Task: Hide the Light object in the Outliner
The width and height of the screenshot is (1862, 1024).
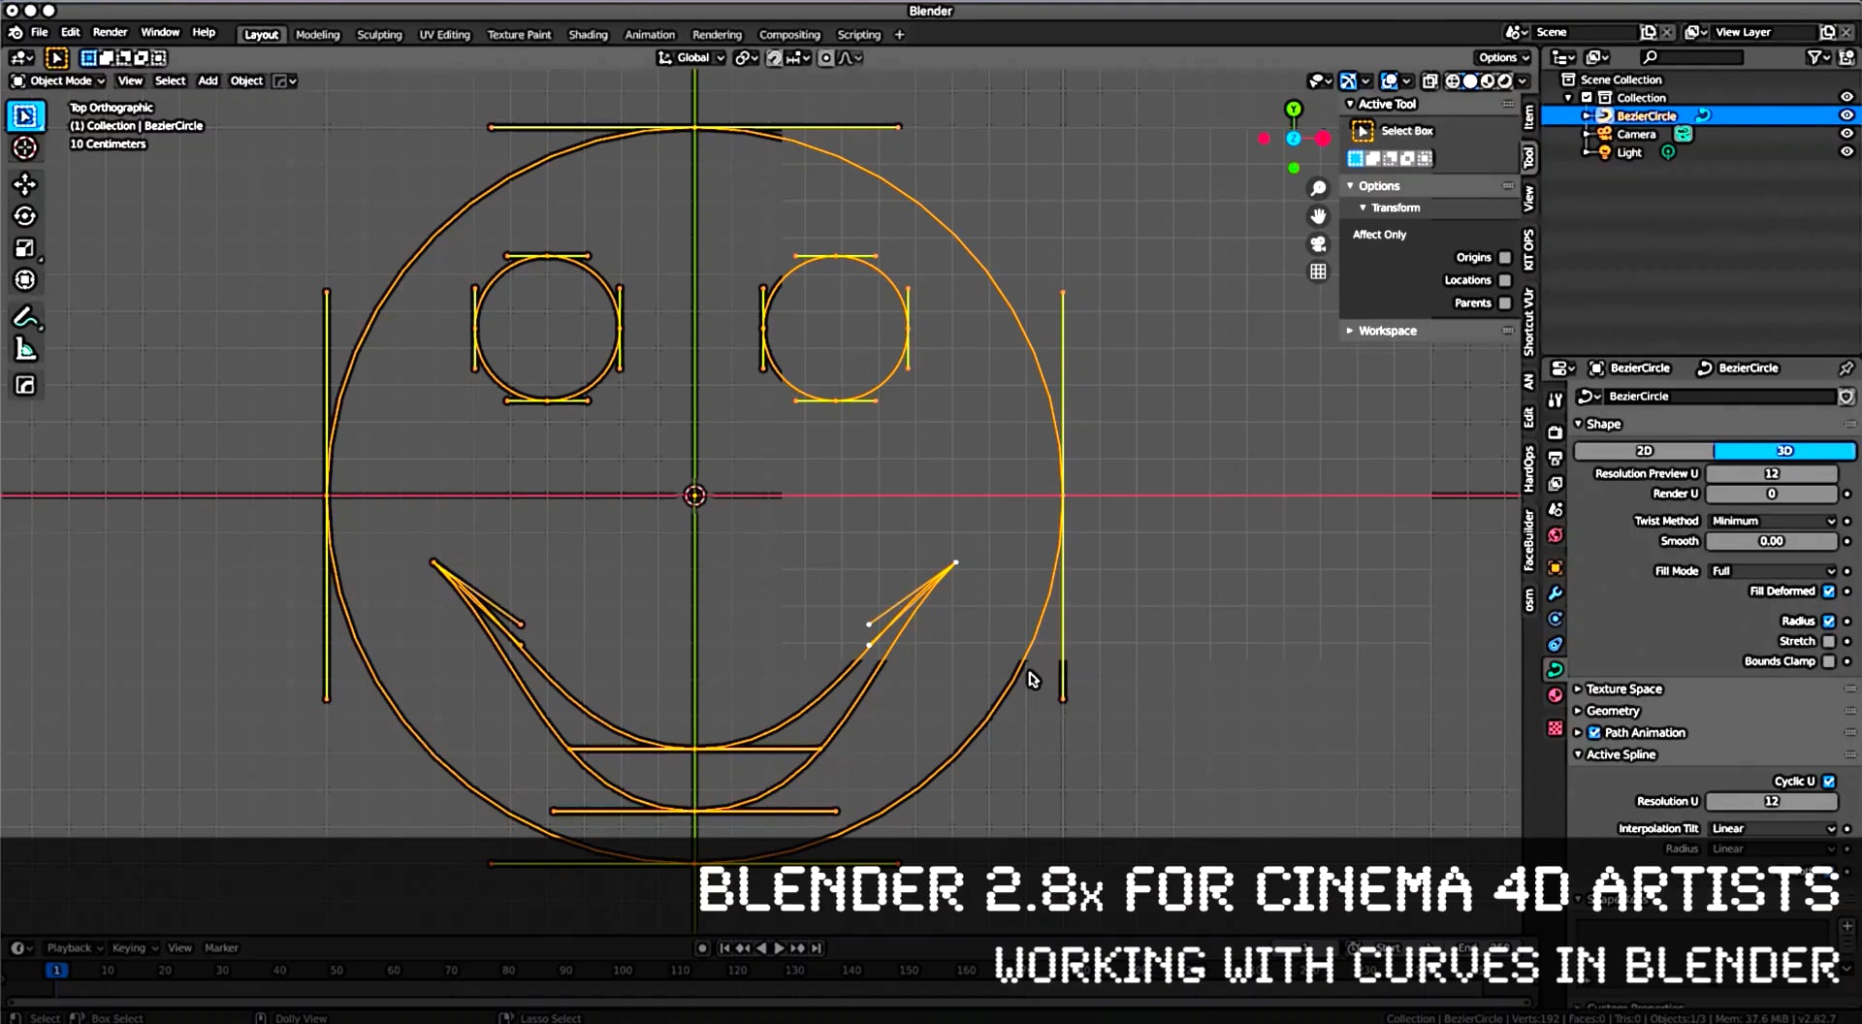Action: [1846, 151]
